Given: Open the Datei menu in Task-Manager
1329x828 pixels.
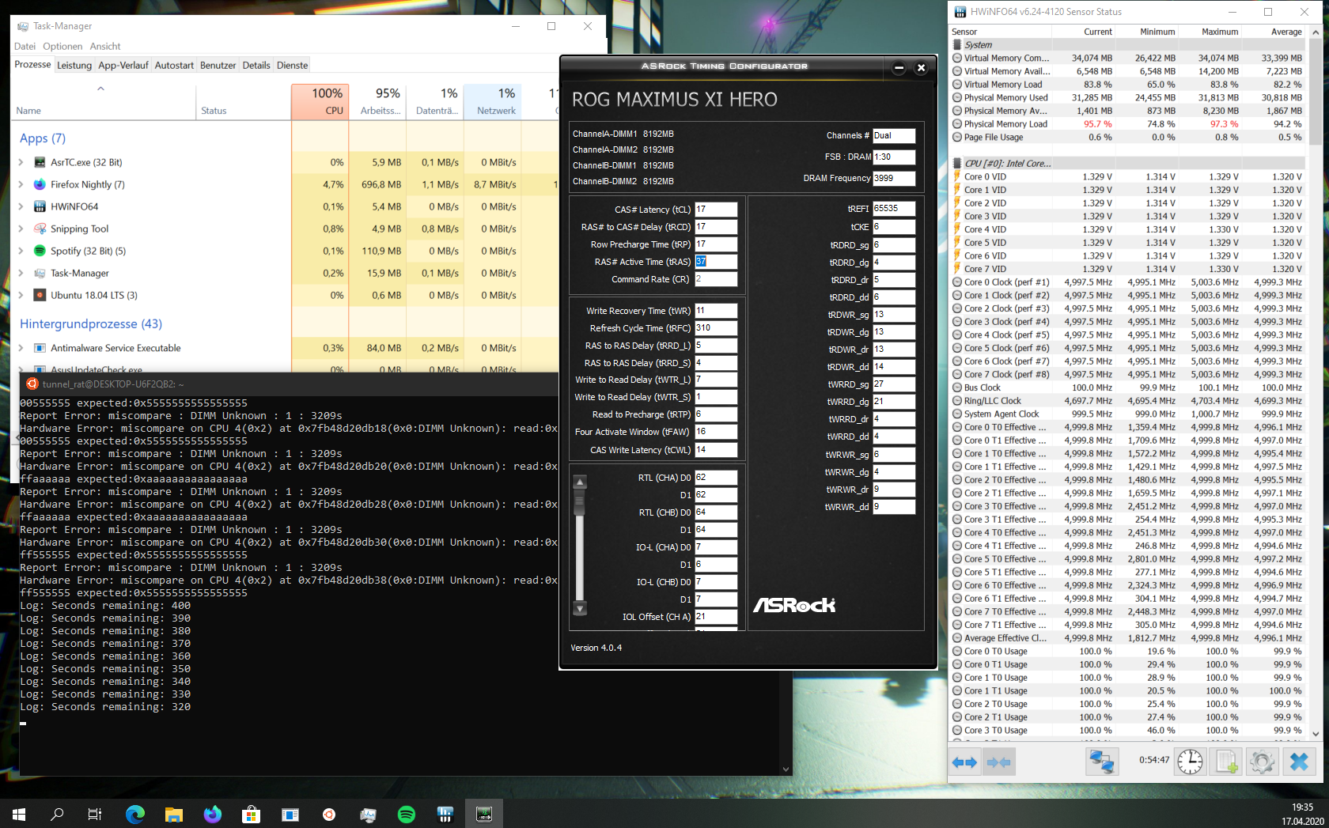Looking at the screenshot, I should (25, 47).
